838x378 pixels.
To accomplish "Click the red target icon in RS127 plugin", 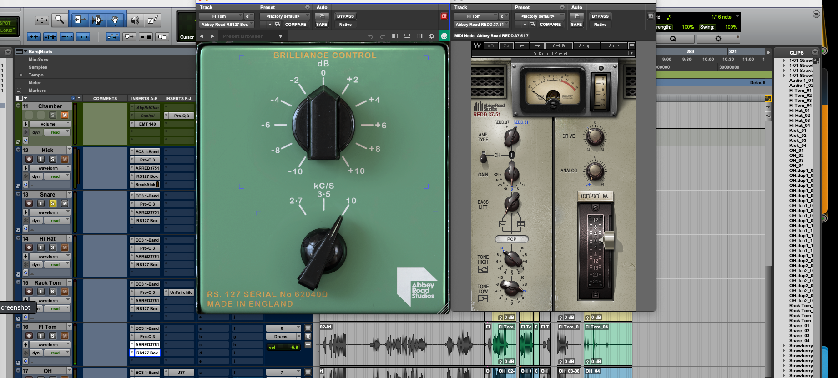I will 444,16.
